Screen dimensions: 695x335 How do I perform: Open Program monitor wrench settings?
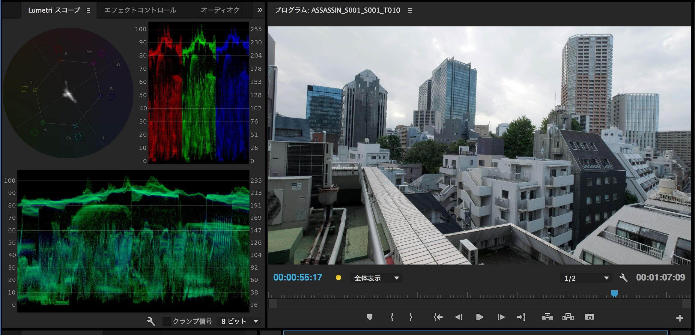click(x=623, y=278)
